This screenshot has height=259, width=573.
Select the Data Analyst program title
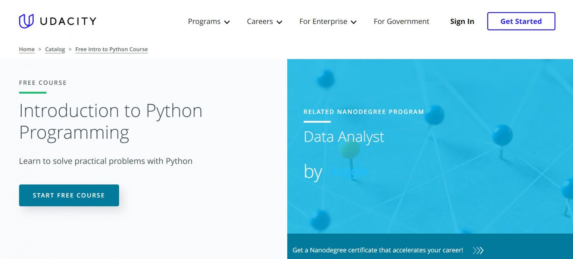click(344, 137)
